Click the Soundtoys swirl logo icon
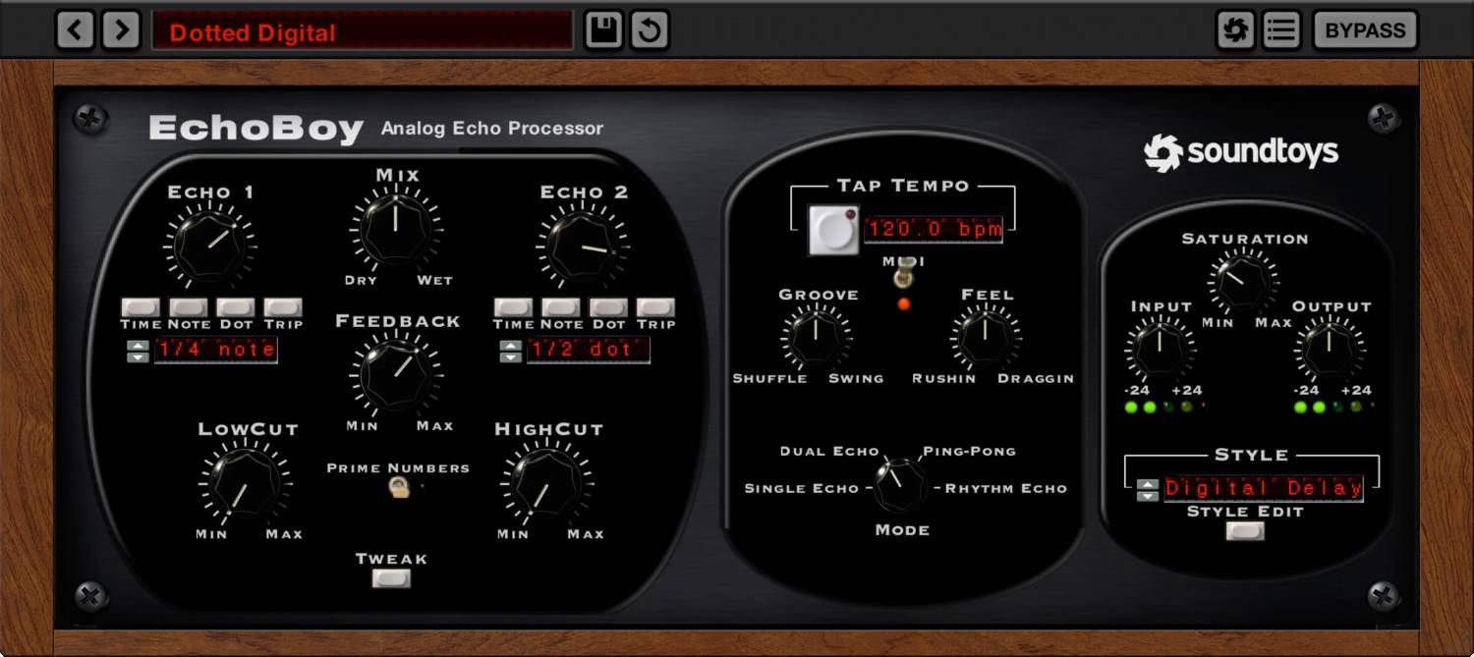Screen dimensions: 1474x657 coord(1235,29)
